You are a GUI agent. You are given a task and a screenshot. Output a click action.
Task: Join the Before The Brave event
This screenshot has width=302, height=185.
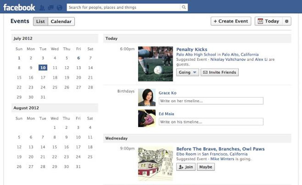pos(186,167)
